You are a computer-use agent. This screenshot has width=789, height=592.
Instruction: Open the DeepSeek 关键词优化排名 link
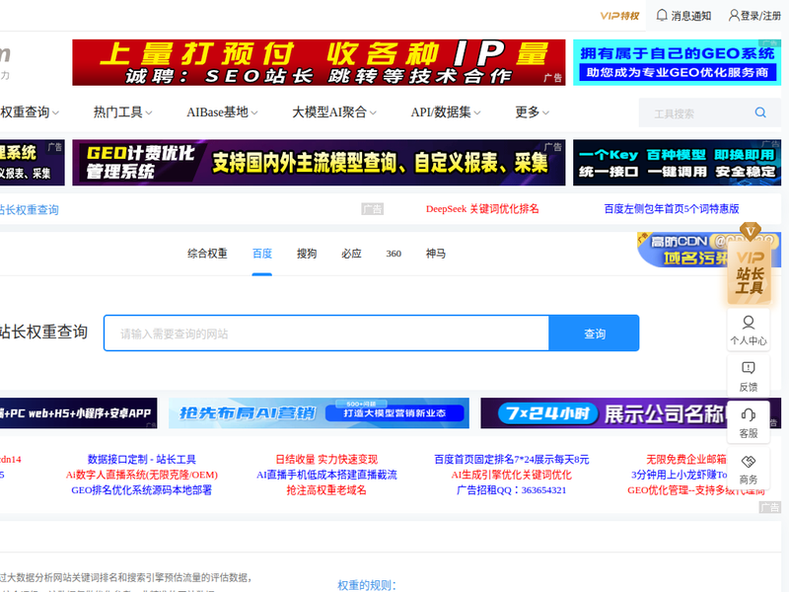point(482,209)
